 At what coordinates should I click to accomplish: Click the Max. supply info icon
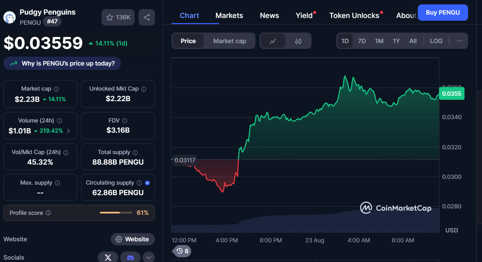point(57,183)
